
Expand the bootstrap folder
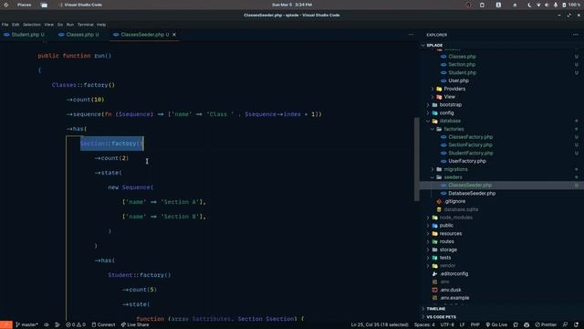tap(450, 105)
